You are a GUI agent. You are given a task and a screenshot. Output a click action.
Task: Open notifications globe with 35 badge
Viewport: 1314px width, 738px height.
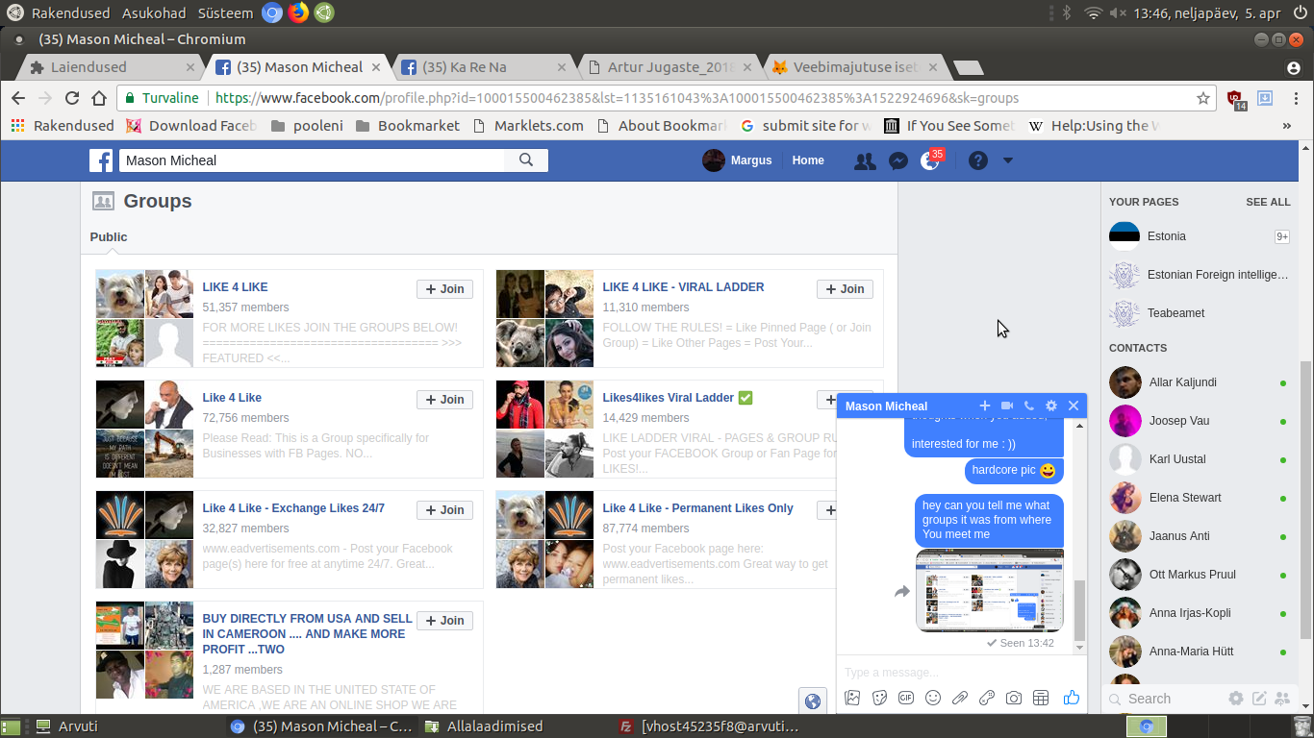(930, 160)
